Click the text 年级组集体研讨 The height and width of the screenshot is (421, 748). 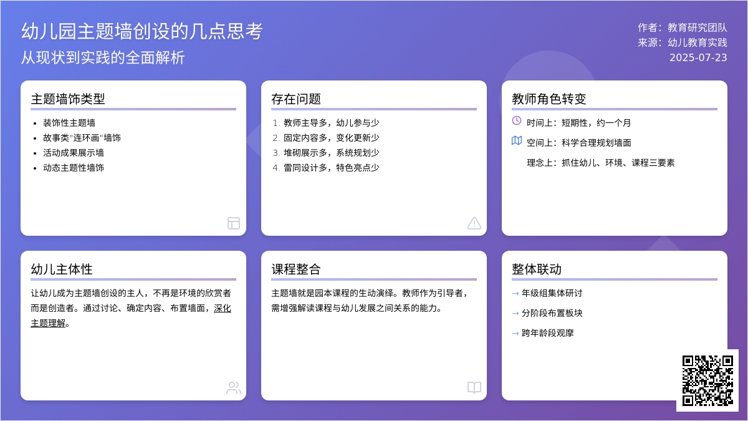tap(552, 293)
